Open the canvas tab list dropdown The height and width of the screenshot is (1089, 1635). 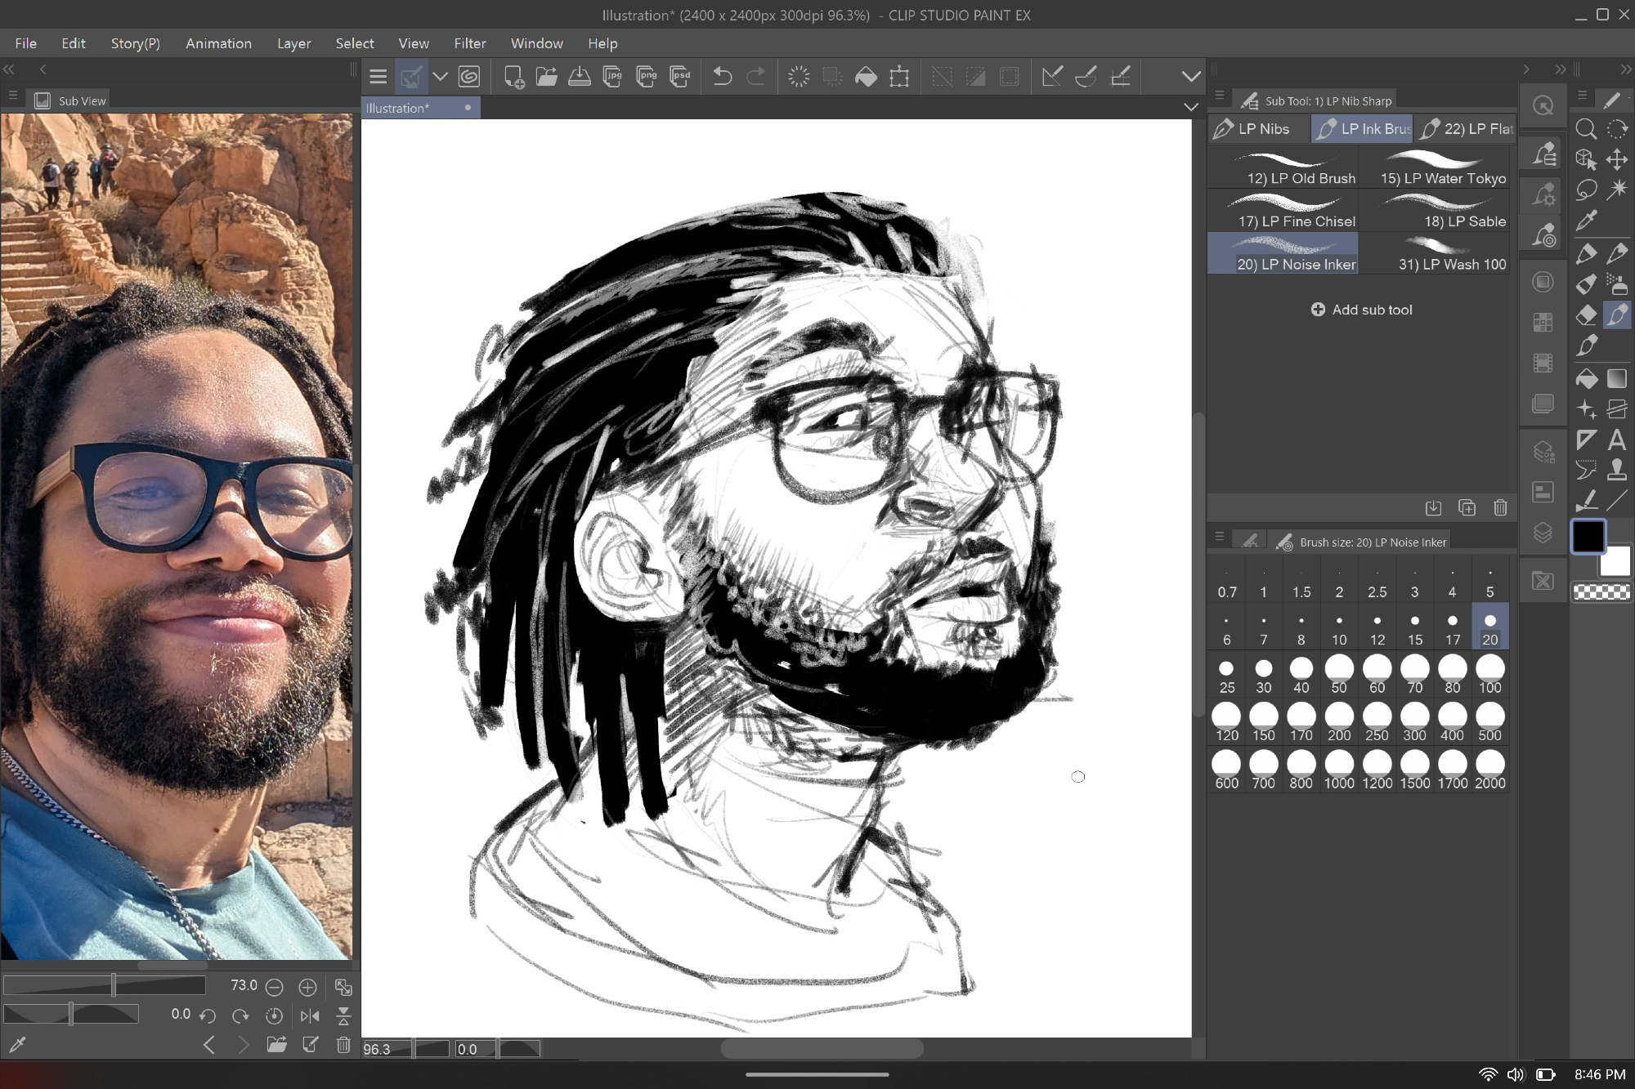(1191, 107)
